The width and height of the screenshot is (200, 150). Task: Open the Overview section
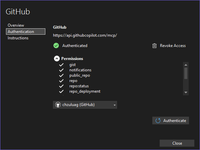pyautogui.click(x=16, y=25)
